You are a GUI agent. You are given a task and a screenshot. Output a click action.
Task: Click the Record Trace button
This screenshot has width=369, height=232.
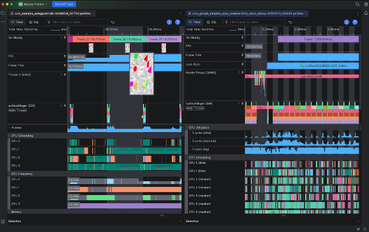[64, 4]
